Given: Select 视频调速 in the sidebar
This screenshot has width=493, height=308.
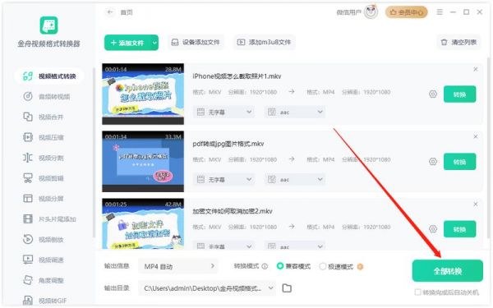Looking at the screenshot, I should [44, 260].
